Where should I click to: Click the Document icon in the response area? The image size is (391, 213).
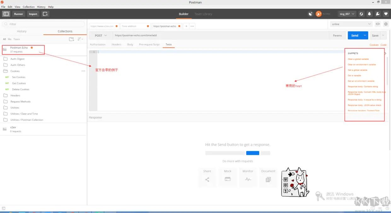(268, 179)
